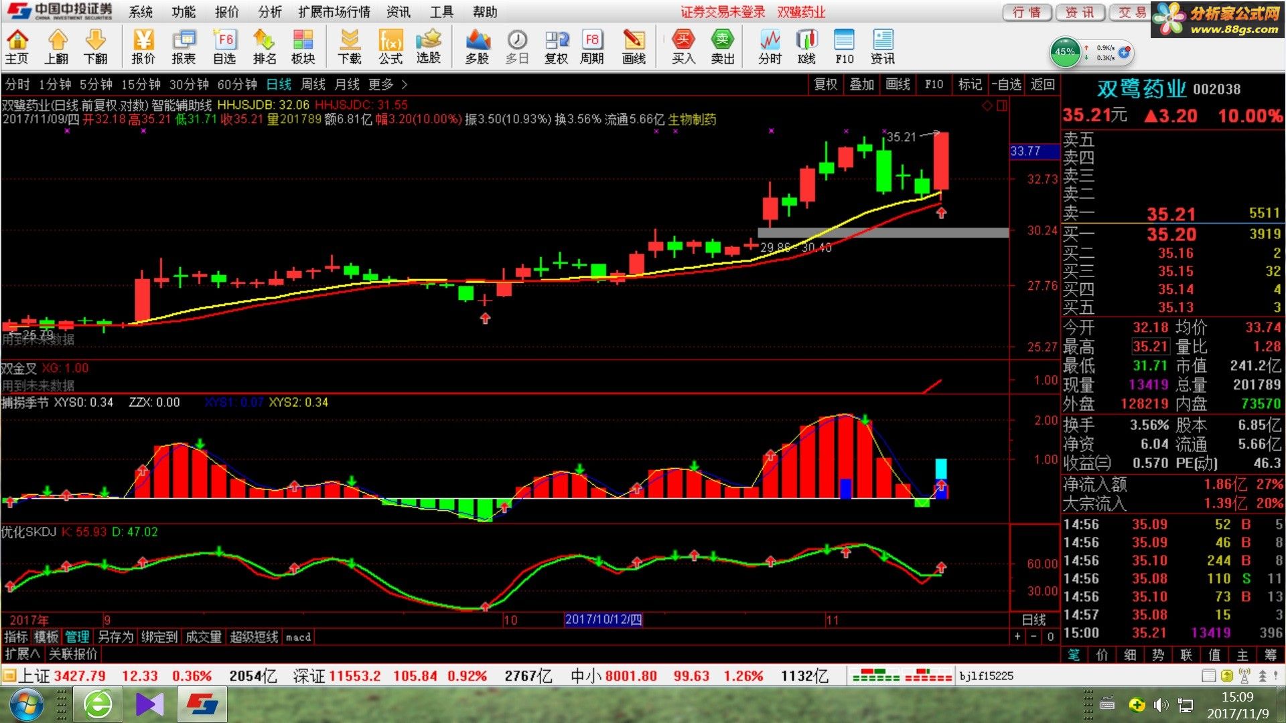Image resolution: width=1286 pixels, height=723 pixels.
Task: Click the 卖出 sell icon
Action: click(722, 47)
